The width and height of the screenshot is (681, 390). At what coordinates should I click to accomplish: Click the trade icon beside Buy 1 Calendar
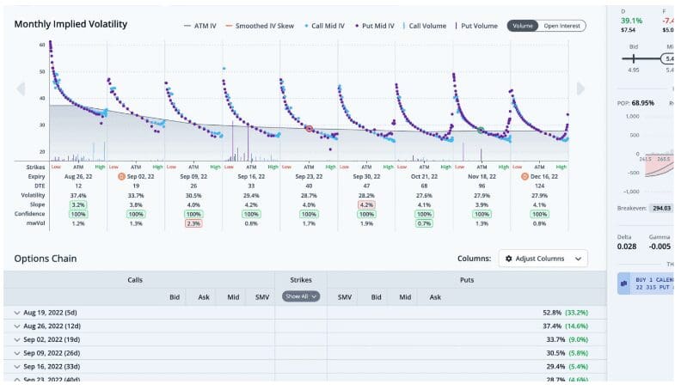(x=623, y=283)
